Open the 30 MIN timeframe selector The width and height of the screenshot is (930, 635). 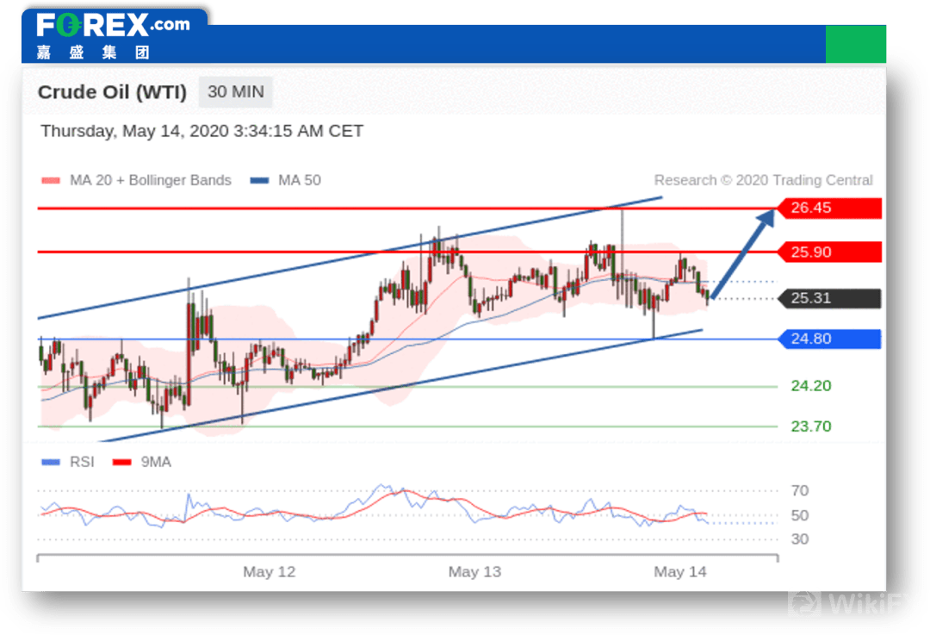235,91
